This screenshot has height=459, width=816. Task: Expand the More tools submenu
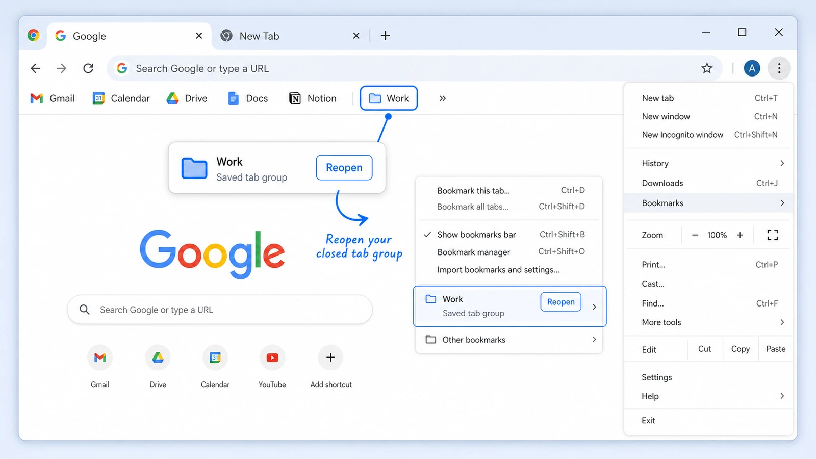709,322
